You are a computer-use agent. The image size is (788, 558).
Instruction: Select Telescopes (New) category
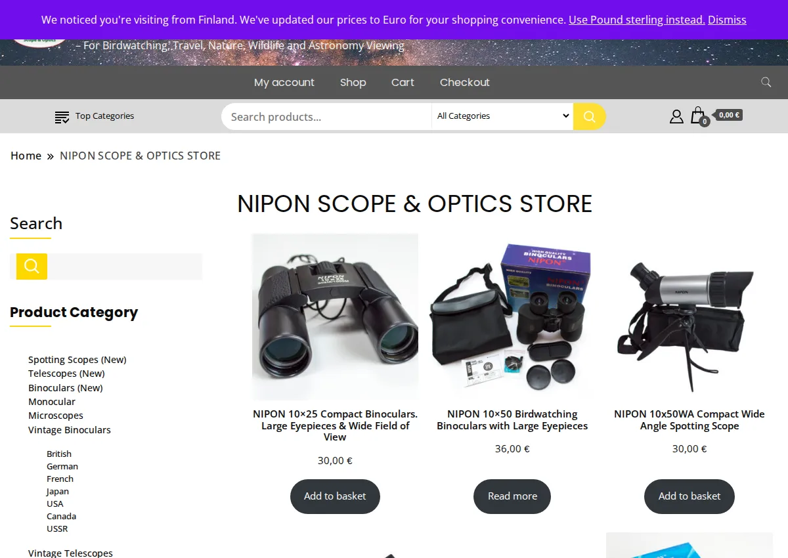point(66,374)
